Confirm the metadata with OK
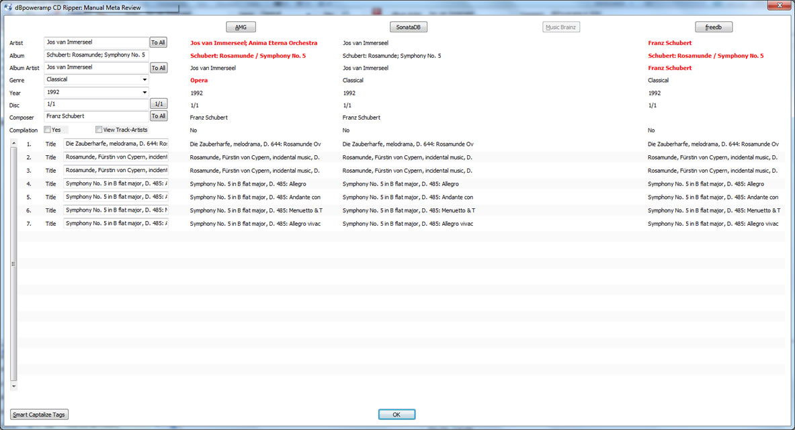 click(x=396, y=415)
